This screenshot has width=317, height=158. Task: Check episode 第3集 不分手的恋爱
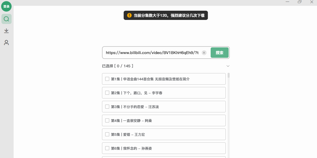(x=107, y=107)
